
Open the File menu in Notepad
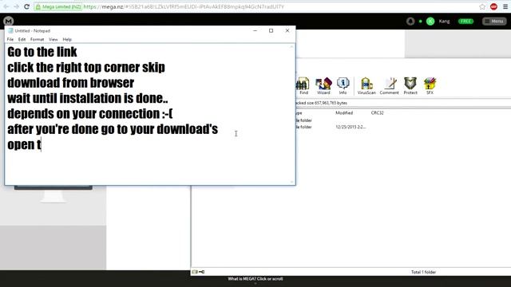pyautogui.click(x=10, y=39)
